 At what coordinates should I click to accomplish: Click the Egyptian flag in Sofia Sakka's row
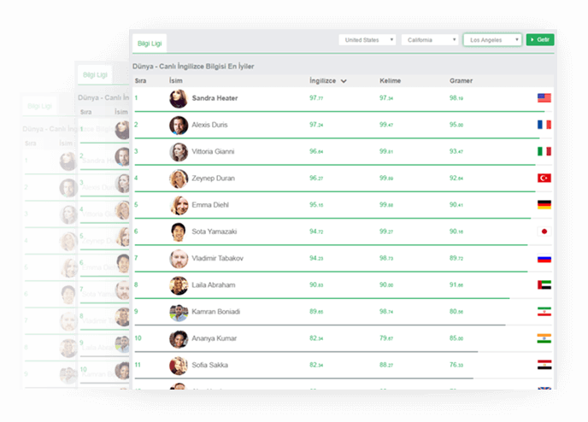pyautogui.click(x=544, y=365)
